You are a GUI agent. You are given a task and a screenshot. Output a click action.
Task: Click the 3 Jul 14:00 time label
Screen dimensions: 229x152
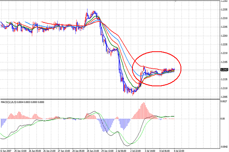click(150, 151)
